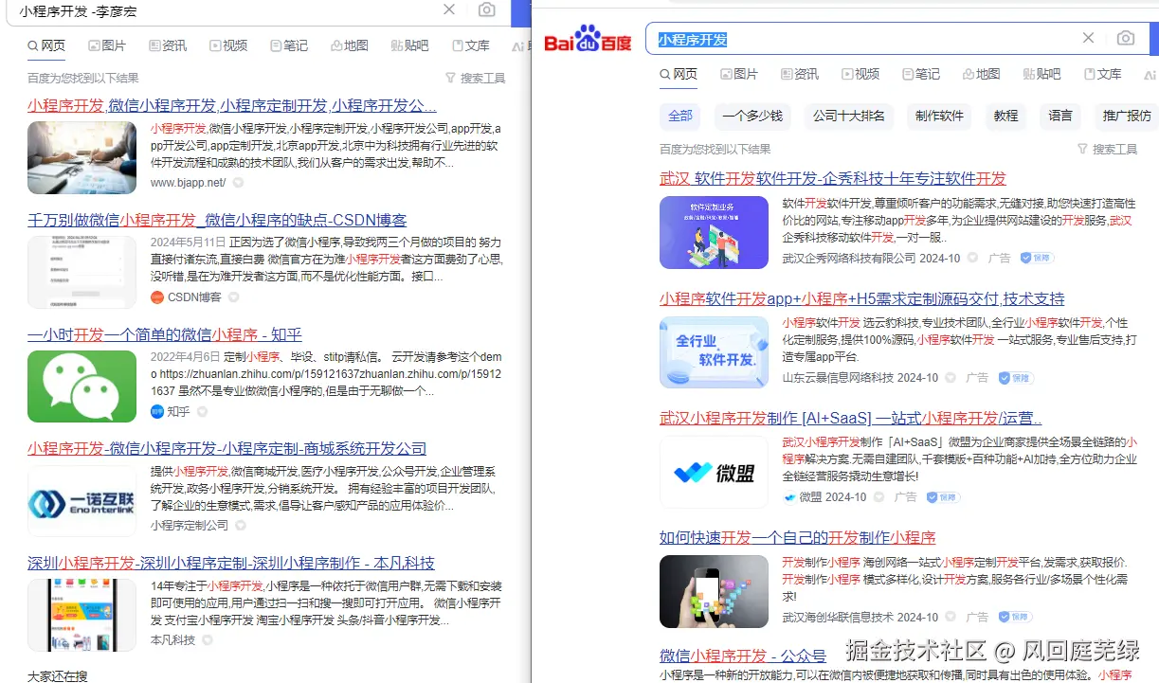Open camera image search in right window
The width and height of the screenshot is (1159, 683).
(x=1125, y=38)
